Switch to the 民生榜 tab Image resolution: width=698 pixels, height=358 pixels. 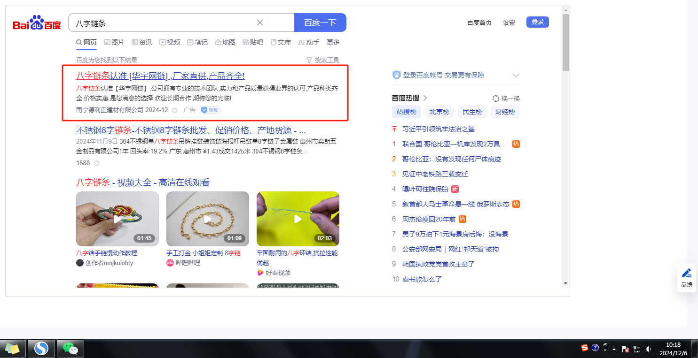coord(472,112)
